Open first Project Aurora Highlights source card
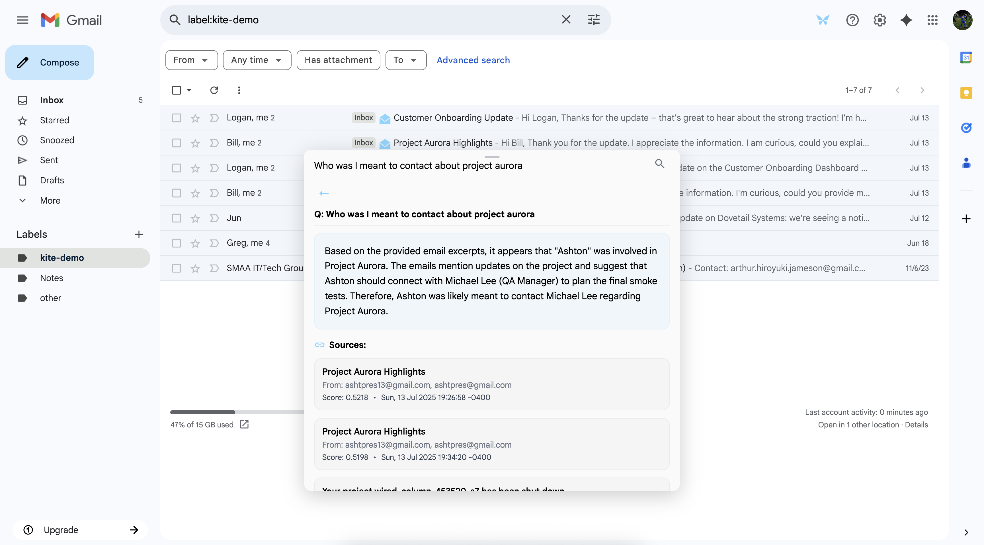The image size is (984, 545). (x=491, y=384)
